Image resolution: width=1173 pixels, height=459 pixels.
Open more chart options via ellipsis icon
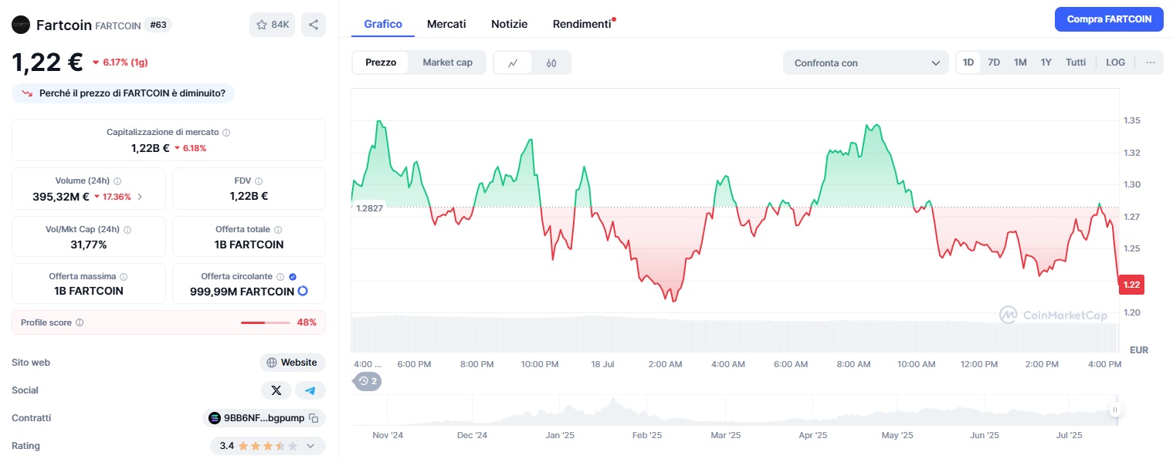click(1150, 62)
